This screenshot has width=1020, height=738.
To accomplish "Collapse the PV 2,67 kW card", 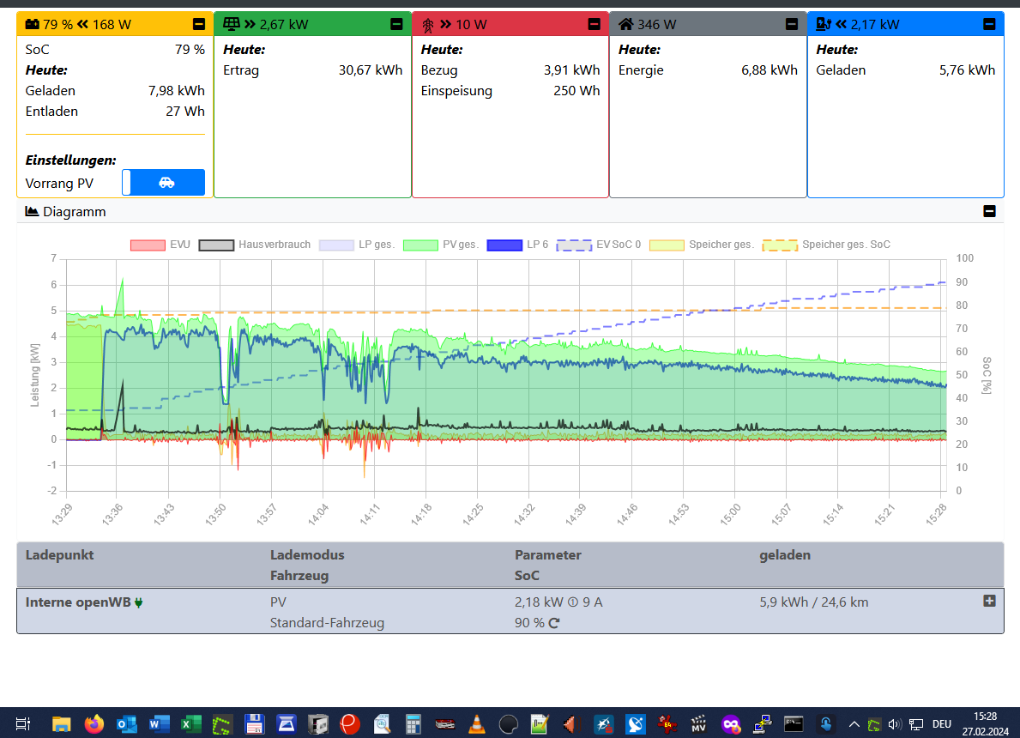I will click(x=396, y=25).
